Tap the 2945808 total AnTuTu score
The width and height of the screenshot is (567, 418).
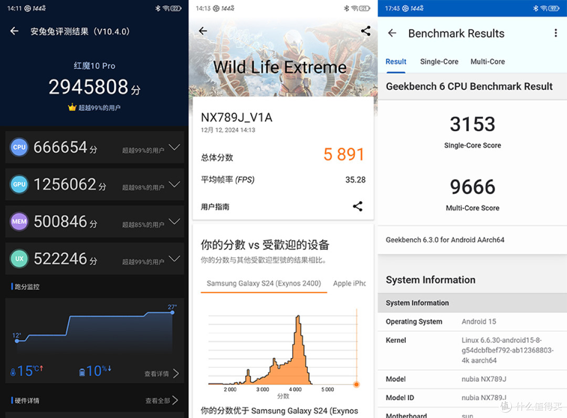click(x=89, y=87)
